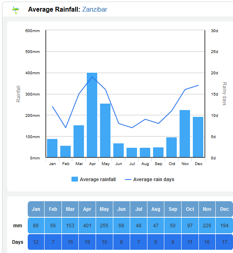Click the October rainfall bar
233x253 pixels.
click(x=172, y=147)
